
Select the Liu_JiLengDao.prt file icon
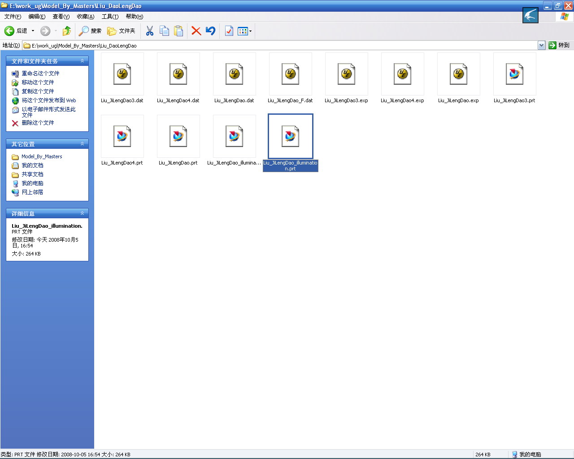(x=178, y=136)
